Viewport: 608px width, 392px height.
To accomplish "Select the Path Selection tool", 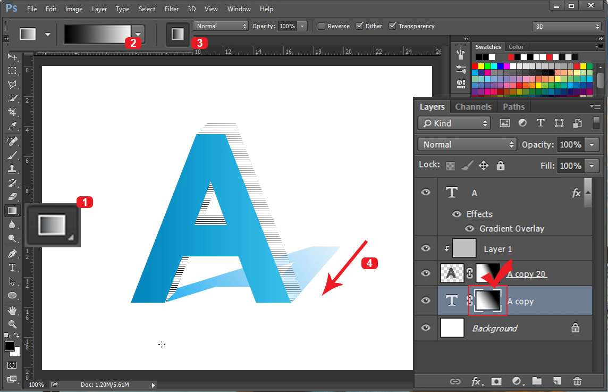I will (x=12, y=281).
